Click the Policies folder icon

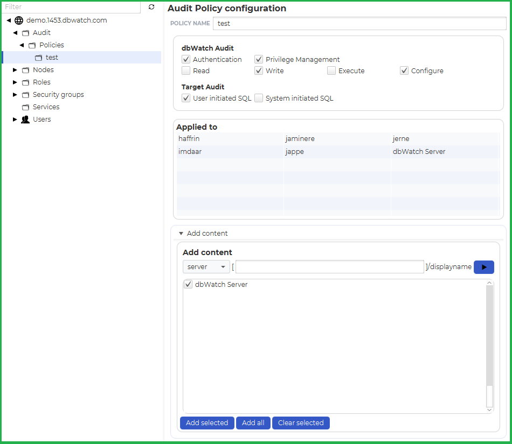coord(32,45)
